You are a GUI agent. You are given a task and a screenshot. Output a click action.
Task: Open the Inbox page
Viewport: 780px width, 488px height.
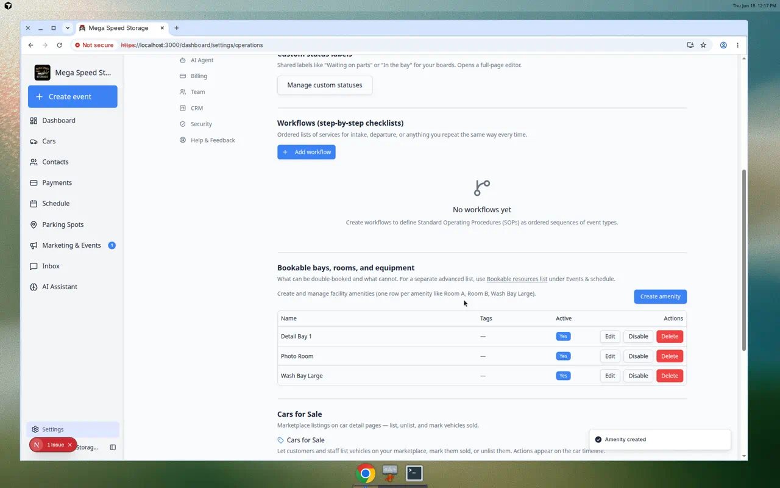tap(73, 266)
